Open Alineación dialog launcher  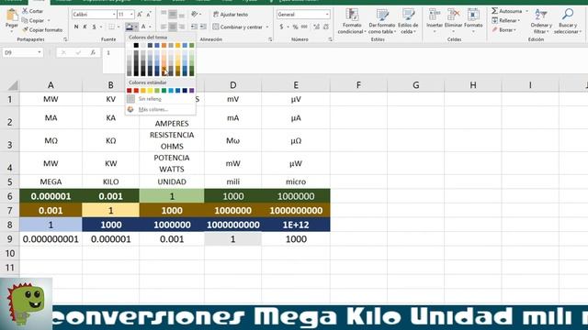(x=270, y=39)
